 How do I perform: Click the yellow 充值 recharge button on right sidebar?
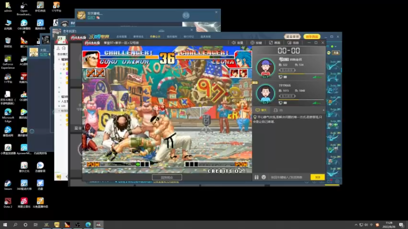336,53
